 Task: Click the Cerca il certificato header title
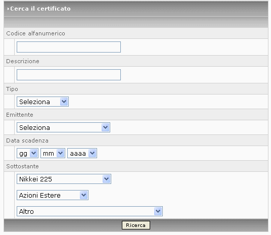[x=40, y=9]
